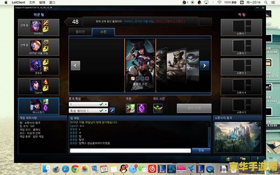280x175 pixels.
Task: Click the Spotlight search icon in menu bar
Action: coord(266,2)
